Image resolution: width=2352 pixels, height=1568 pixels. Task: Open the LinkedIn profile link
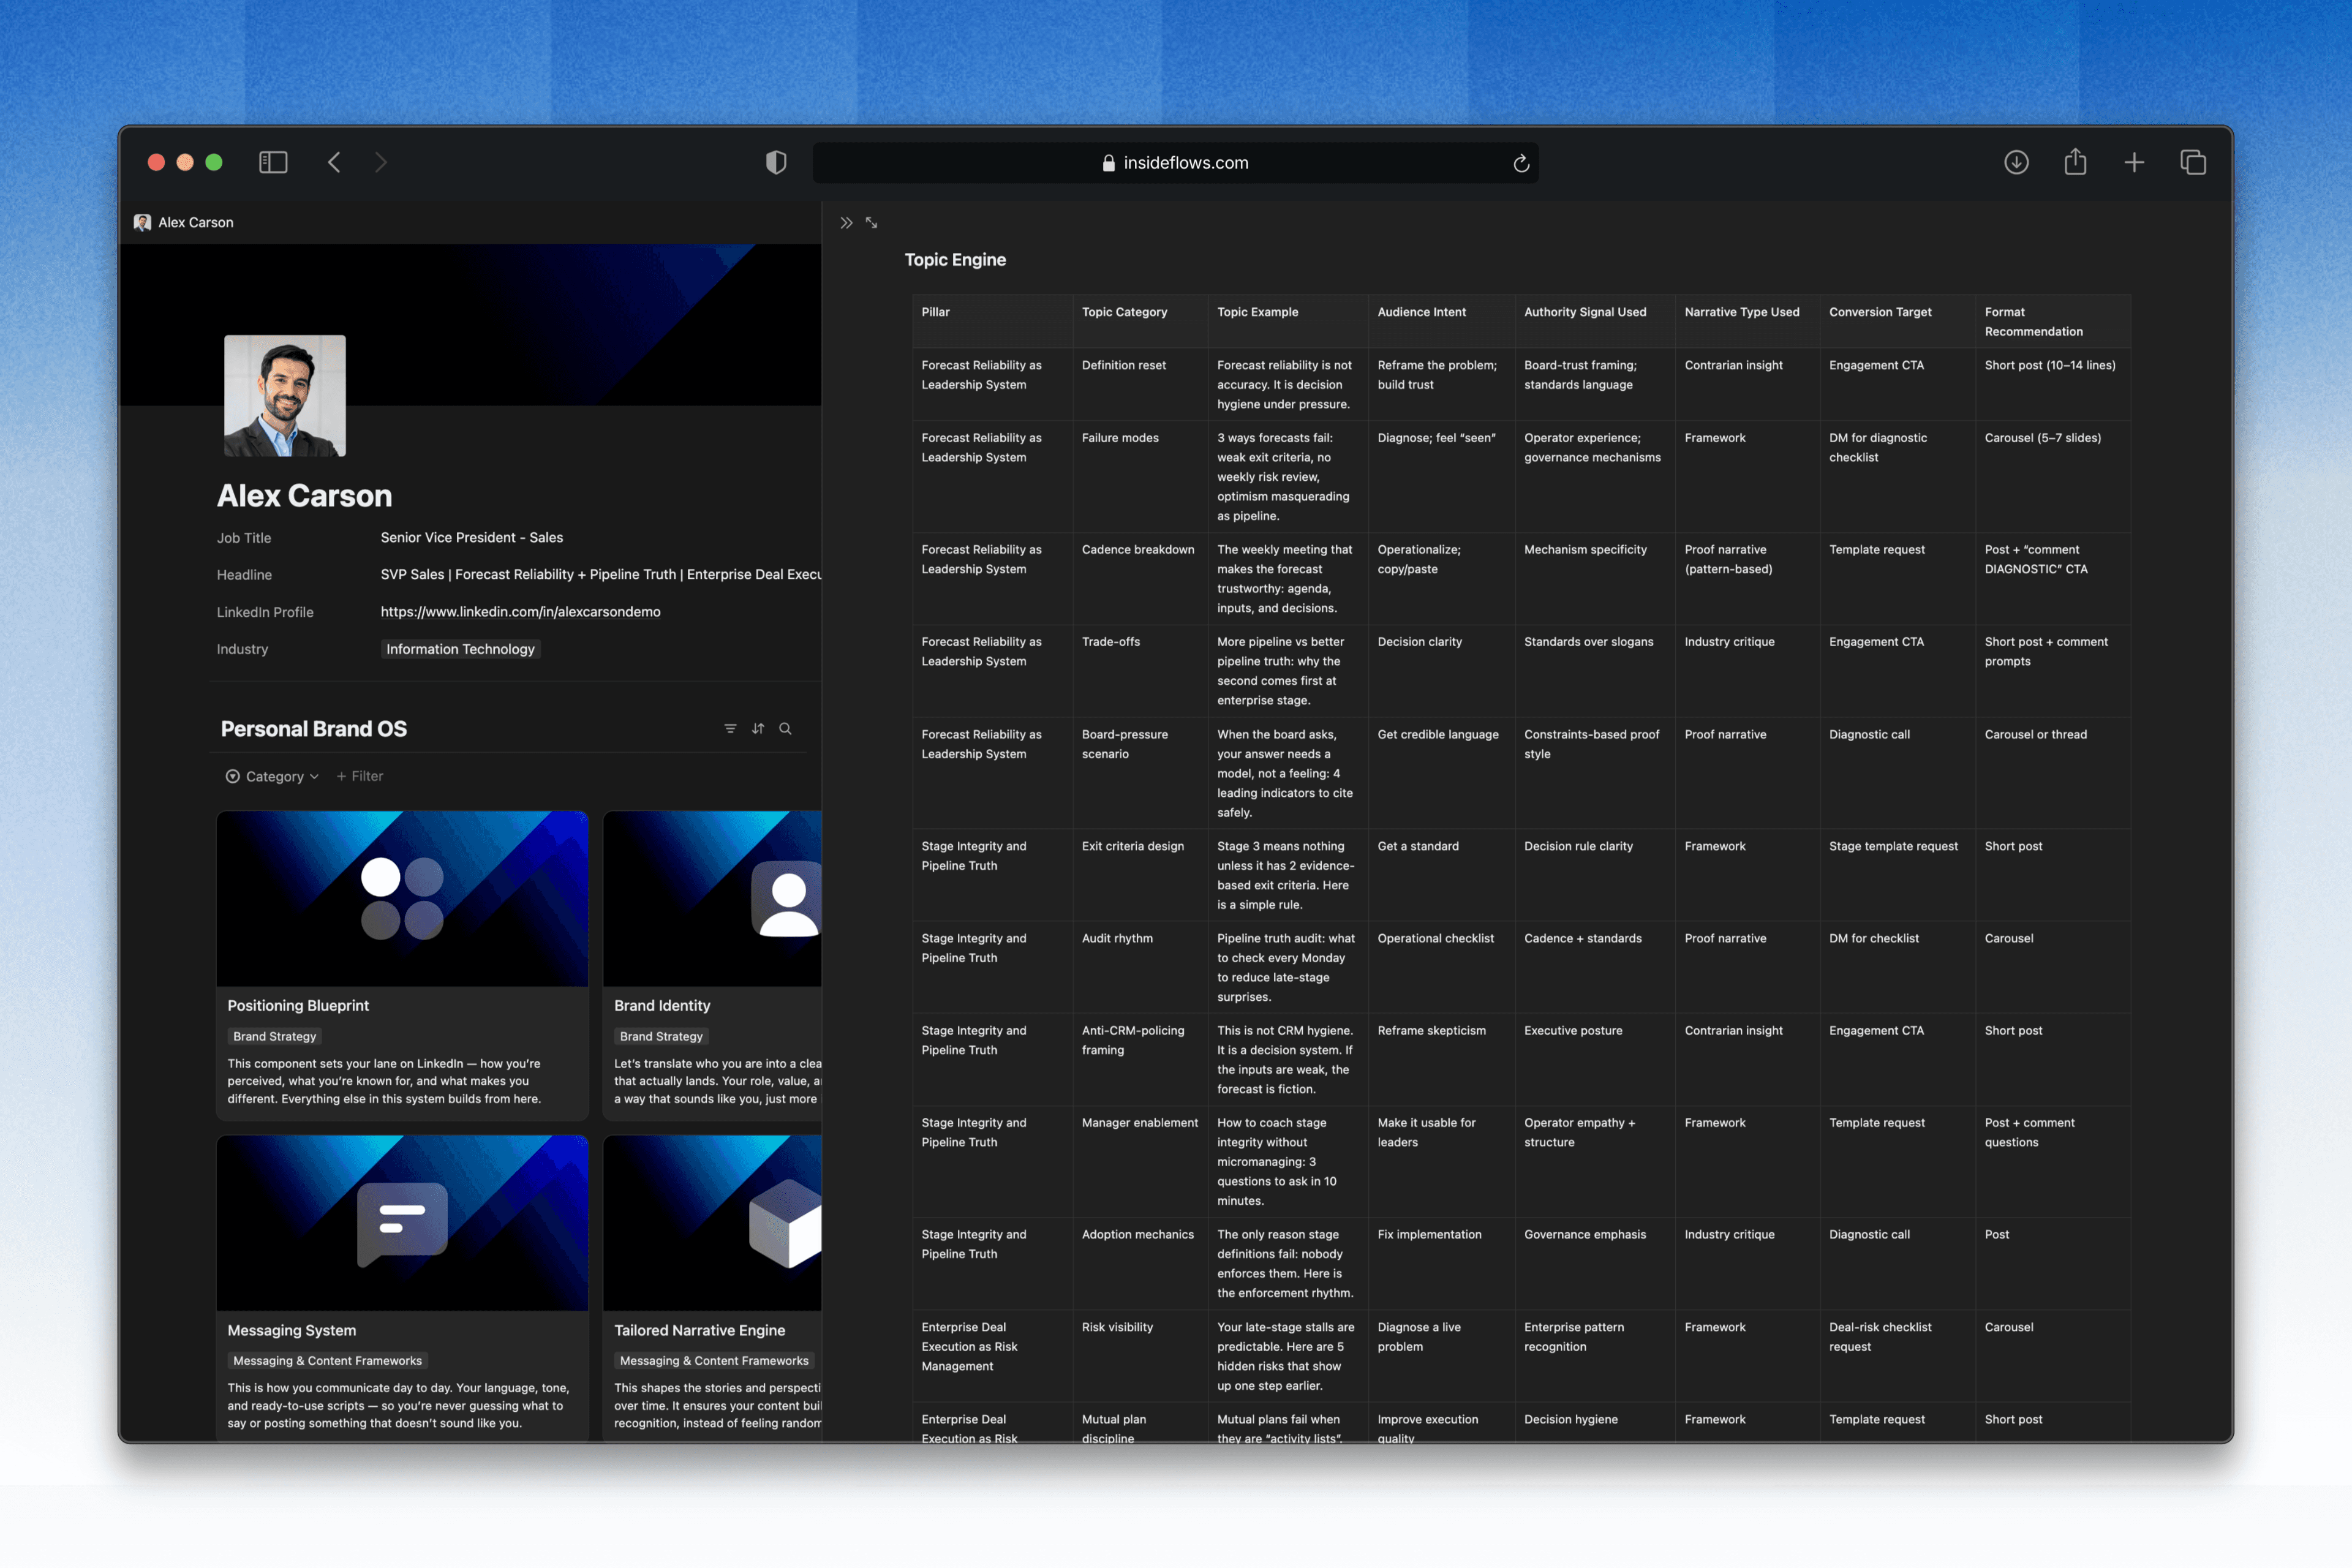pyautogui.click(x=520, y=612)
